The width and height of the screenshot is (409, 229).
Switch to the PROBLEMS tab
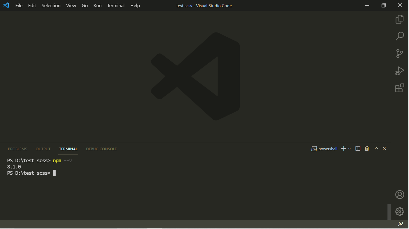tap(17, 149)
